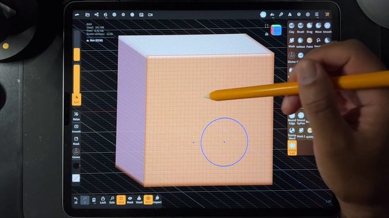The width and height of the screenshot is (389, 218).
Task: Select the Smudge tool
Action: pos(318,42)
